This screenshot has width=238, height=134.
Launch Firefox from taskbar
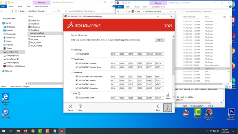coord(25,131)
